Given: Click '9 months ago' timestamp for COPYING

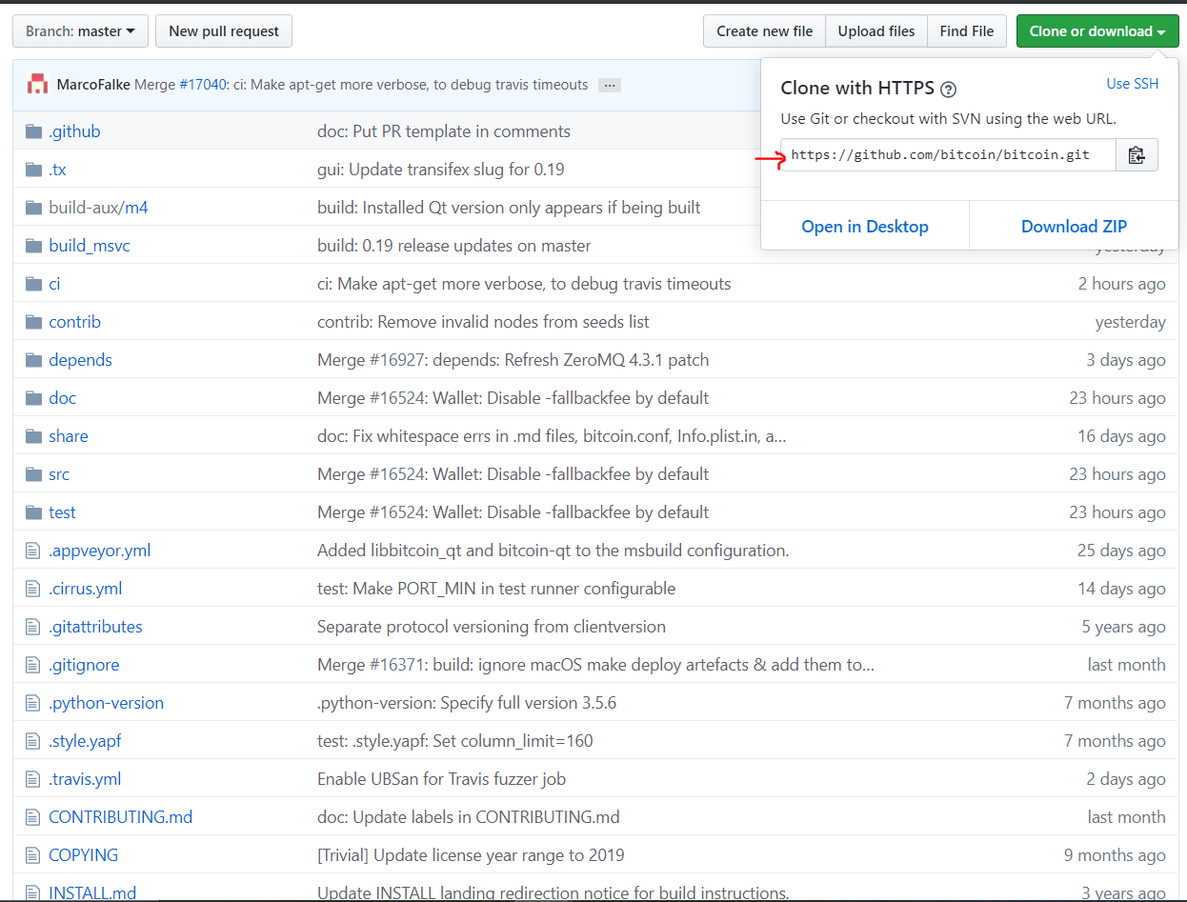Looking at the screenshot, I should (1115, 855).
